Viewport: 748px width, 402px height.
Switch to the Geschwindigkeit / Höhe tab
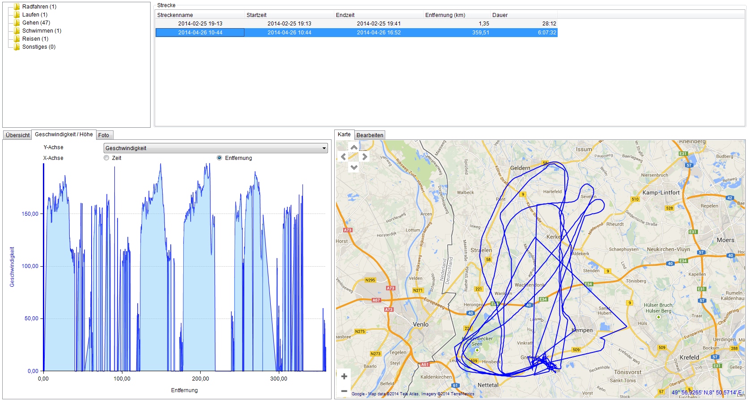pos(64,134)
